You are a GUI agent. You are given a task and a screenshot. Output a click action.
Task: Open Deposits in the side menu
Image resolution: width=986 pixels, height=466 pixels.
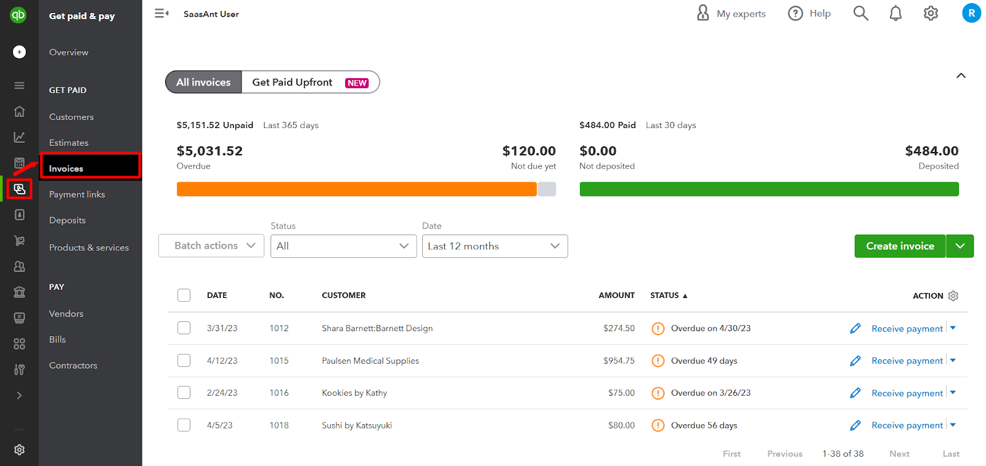pos(67,220)
